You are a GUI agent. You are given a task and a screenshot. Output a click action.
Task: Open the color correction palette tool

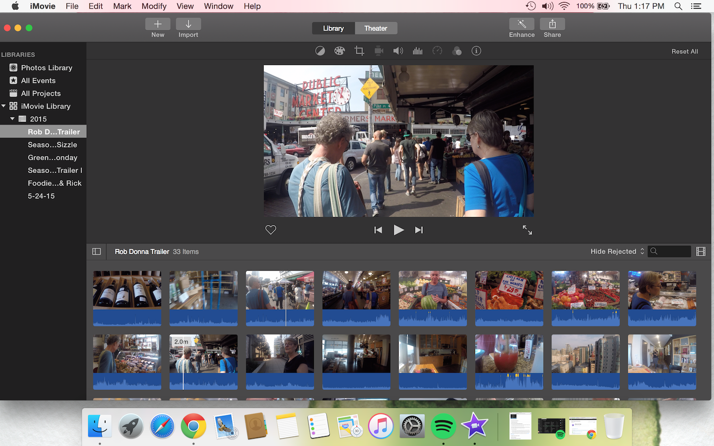point(340,51)
